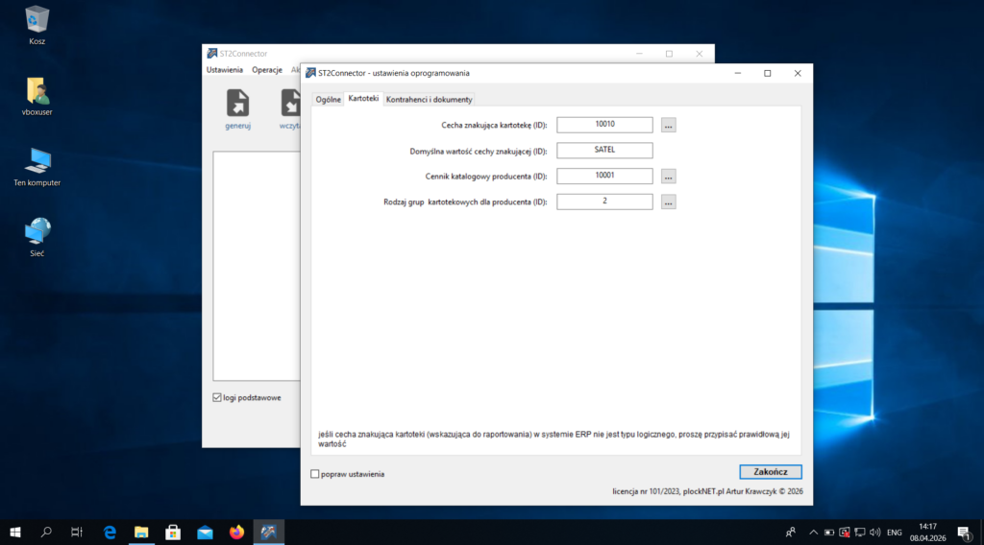The image size is (984, 545).
Task: Click the system clock in the taskbar
Action: click(927, 532)
